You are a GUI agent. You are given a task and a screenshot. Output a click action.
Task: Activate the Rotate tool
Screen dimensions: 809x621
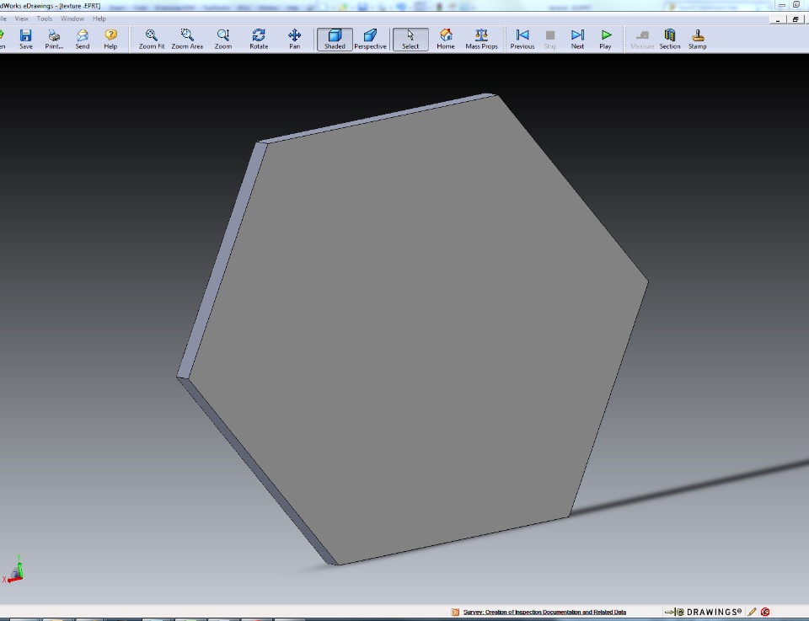click(259, 39)
